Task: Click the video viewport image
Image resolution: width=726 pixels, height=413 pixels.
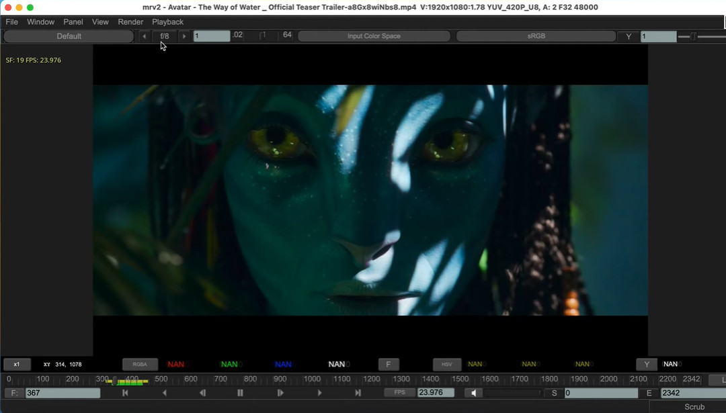Action: 370,200
